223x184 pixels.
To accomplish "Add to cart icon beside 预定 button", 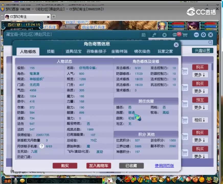I will point(185,104).
